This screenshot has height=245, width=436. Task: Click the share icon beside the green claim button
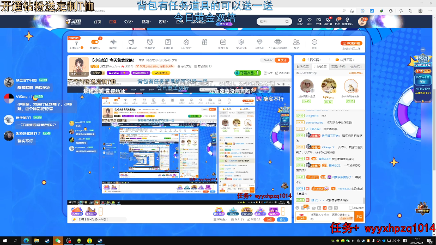[x=268, y=73]
